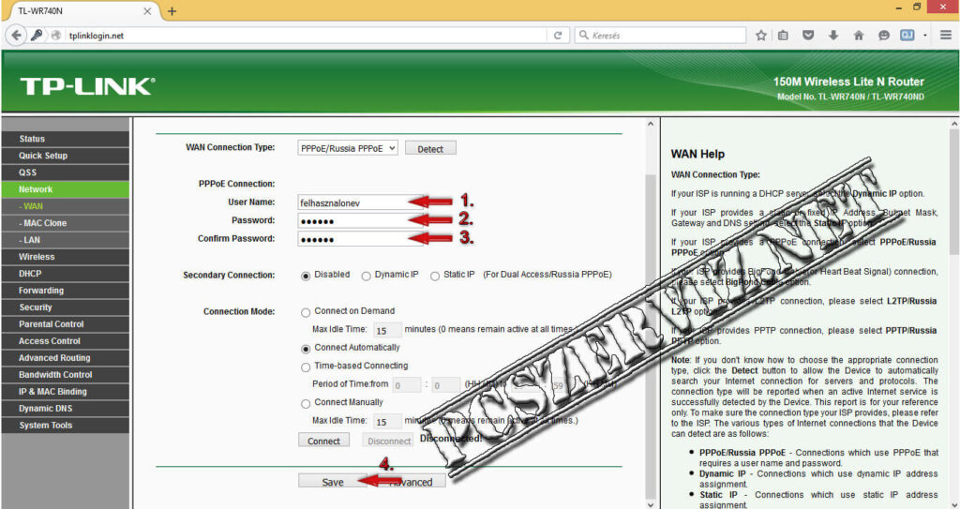The width and height of the screenshot is (960, 509).
Task: Close the TL-WR740N tab
Action: (147, 11)
